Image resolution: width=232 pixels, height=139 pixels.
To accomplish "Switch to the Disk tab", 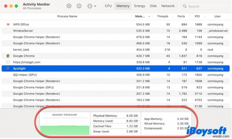I will (153, 6).
